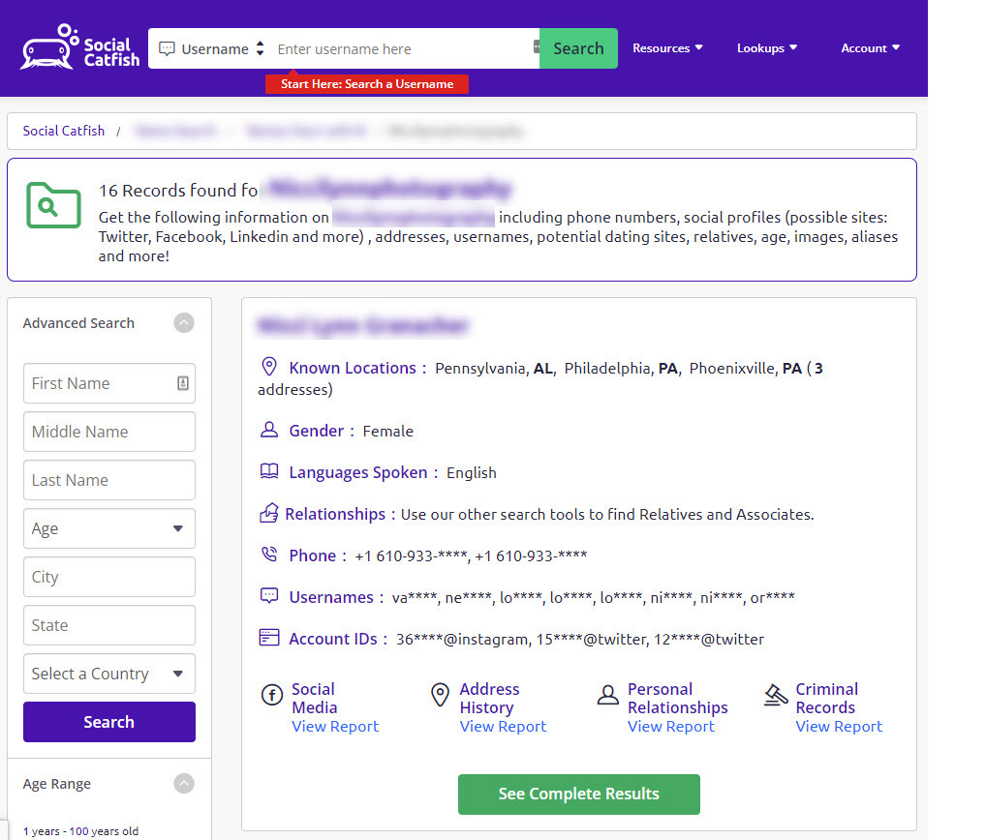The image size is (986, 840).
Task: Click the Gender person icon
Action: [x=269, y=430]
